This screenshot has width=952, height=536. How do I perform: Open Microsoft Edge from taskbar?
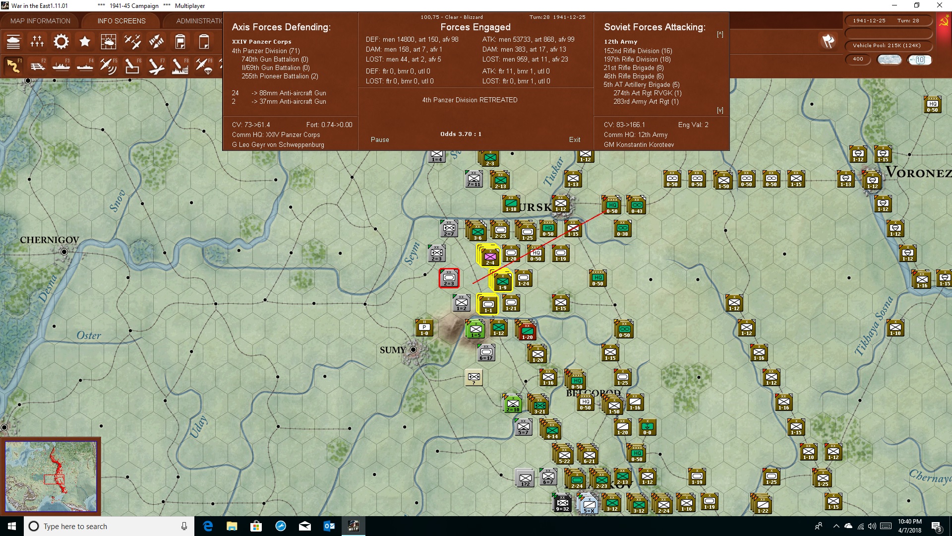pos(208,526)
